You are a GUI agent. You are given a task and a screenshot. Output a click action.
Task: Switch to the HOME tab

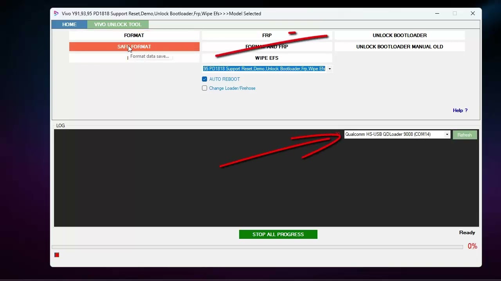tap(69, 24)
